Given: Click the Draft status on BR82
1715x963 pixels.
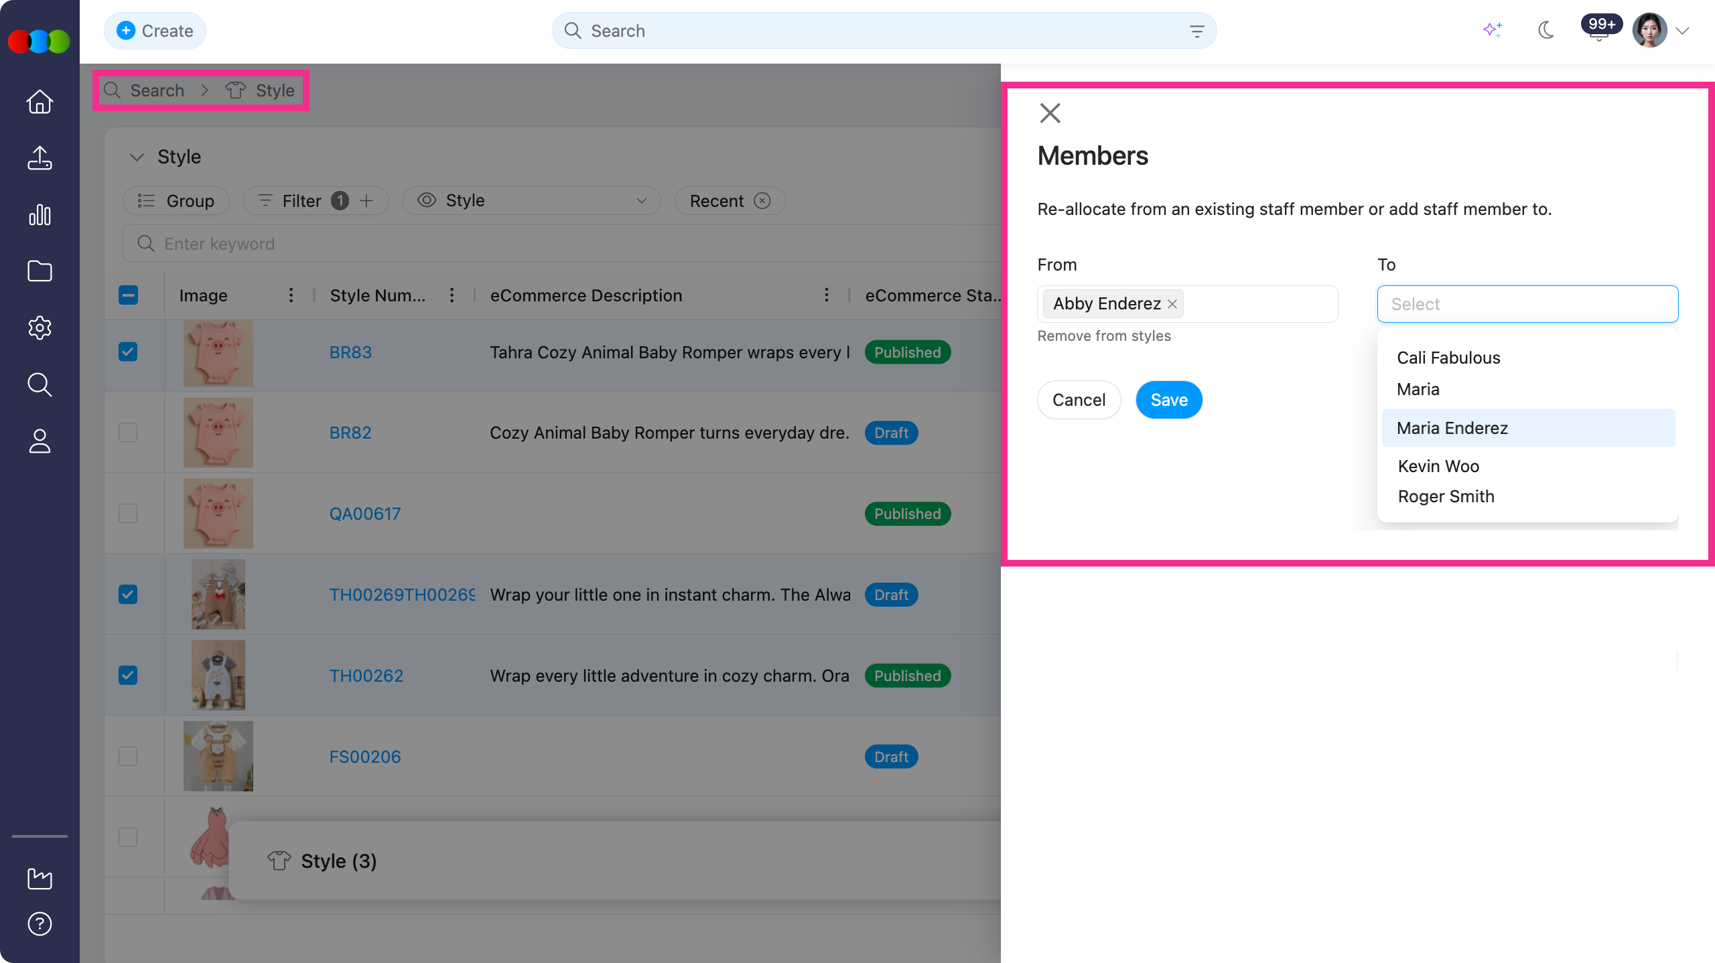Looking at the screenshot, I should (x=891, y=433).
